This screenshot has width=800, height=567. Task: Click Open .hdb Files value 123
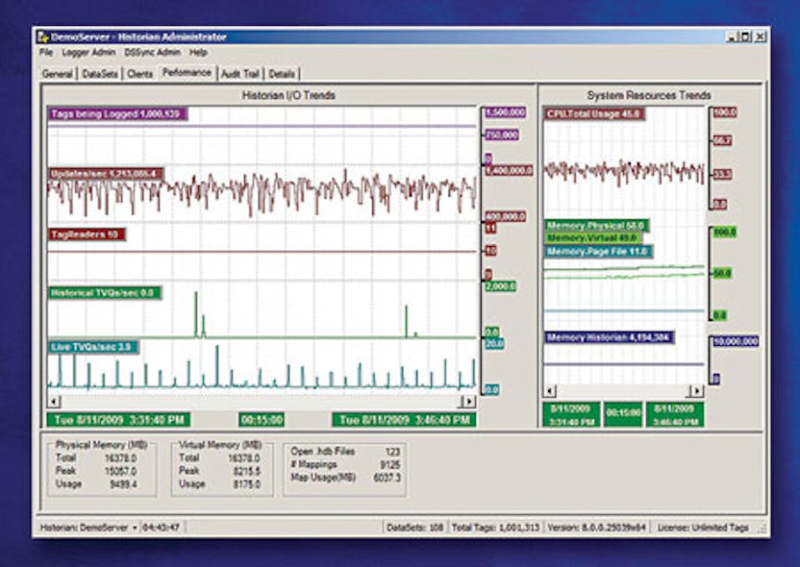[392, 452]
